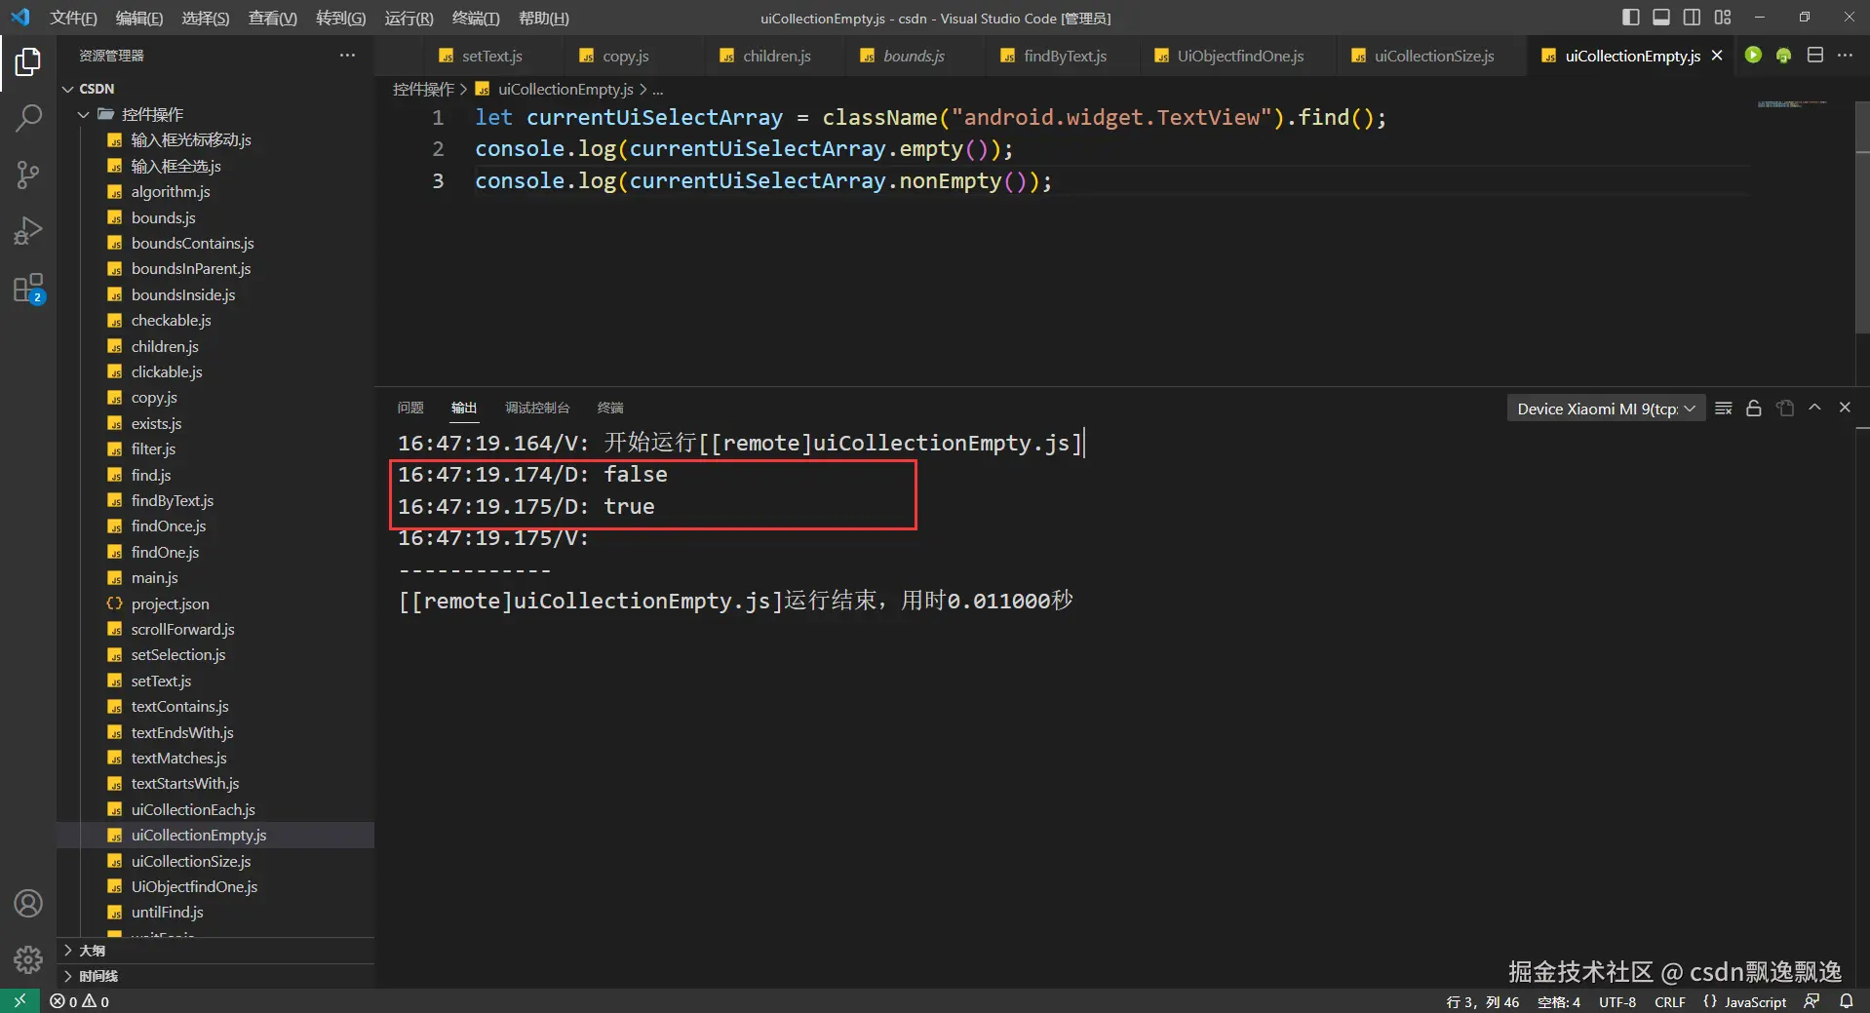This screenshot has height=1013, width=1870.
Task: Open the 查看(V) menu
Action: pos(273,18)
